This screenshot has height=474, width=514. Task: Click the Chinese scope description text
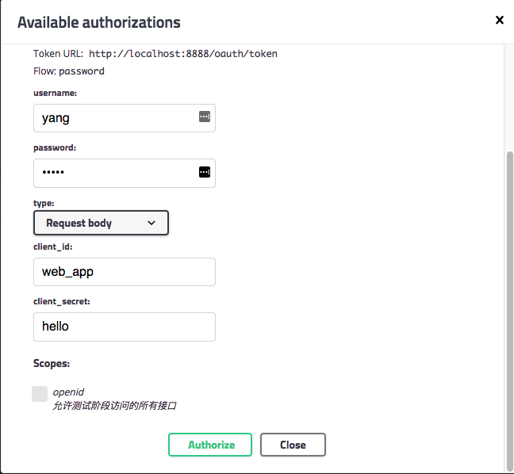[x=114, y=406]
